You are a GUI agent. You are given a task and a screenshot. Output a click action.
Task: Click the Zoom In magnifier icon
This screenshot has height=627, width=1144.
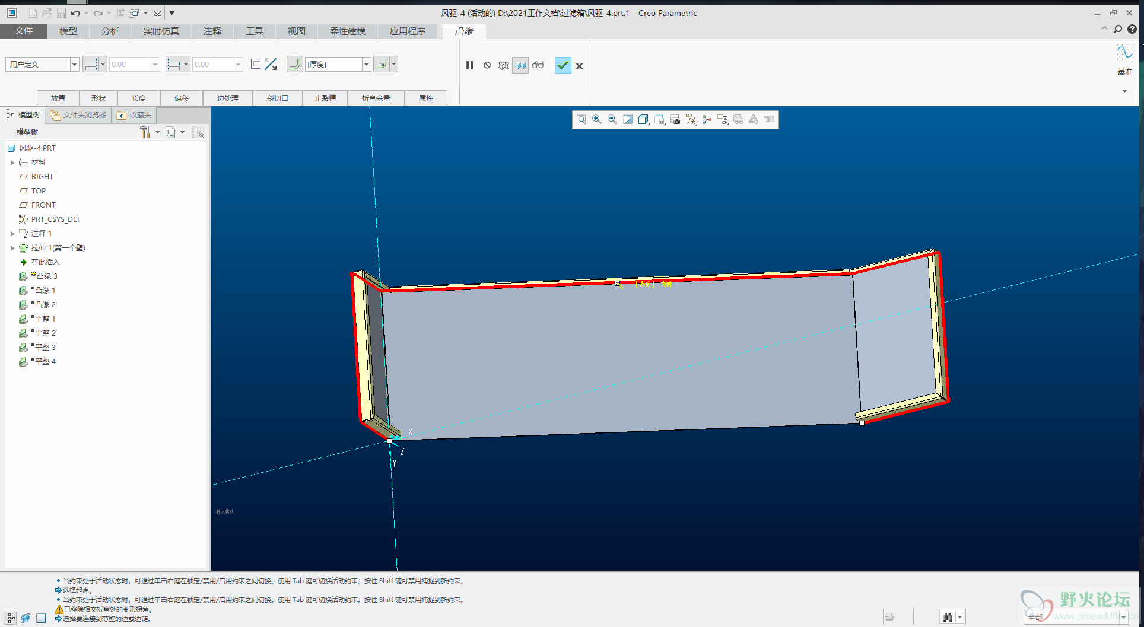(x=597, y=119)
